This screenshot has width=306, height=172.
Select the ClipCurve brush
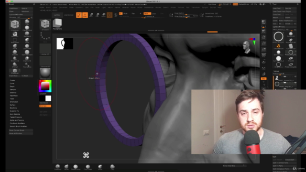[27, 59]
